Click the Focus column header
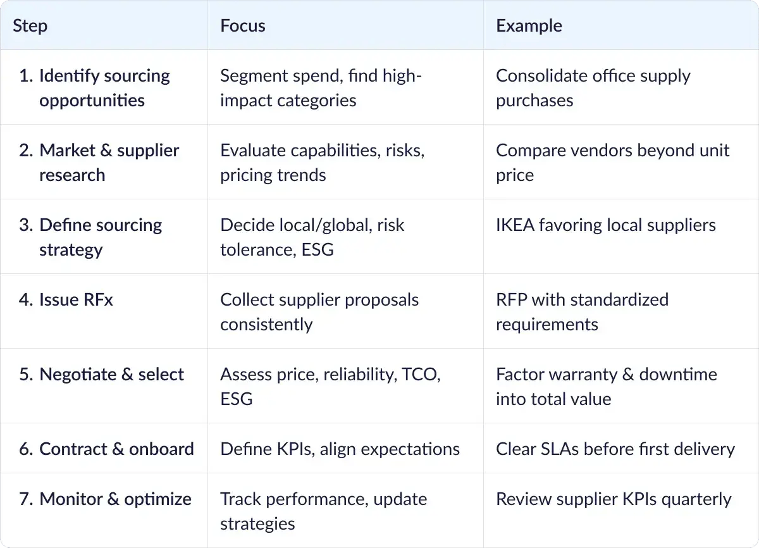Viewport: 759px width, 548px height. tap(243, 26)
